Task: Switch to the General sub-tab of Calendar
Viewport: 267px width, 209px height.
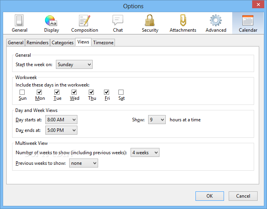Action: click(16, 42)
